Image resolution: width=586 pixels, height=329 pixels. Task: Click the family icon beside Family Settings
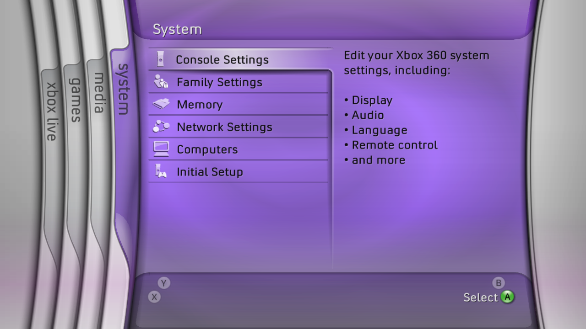[x=161, y=82]
